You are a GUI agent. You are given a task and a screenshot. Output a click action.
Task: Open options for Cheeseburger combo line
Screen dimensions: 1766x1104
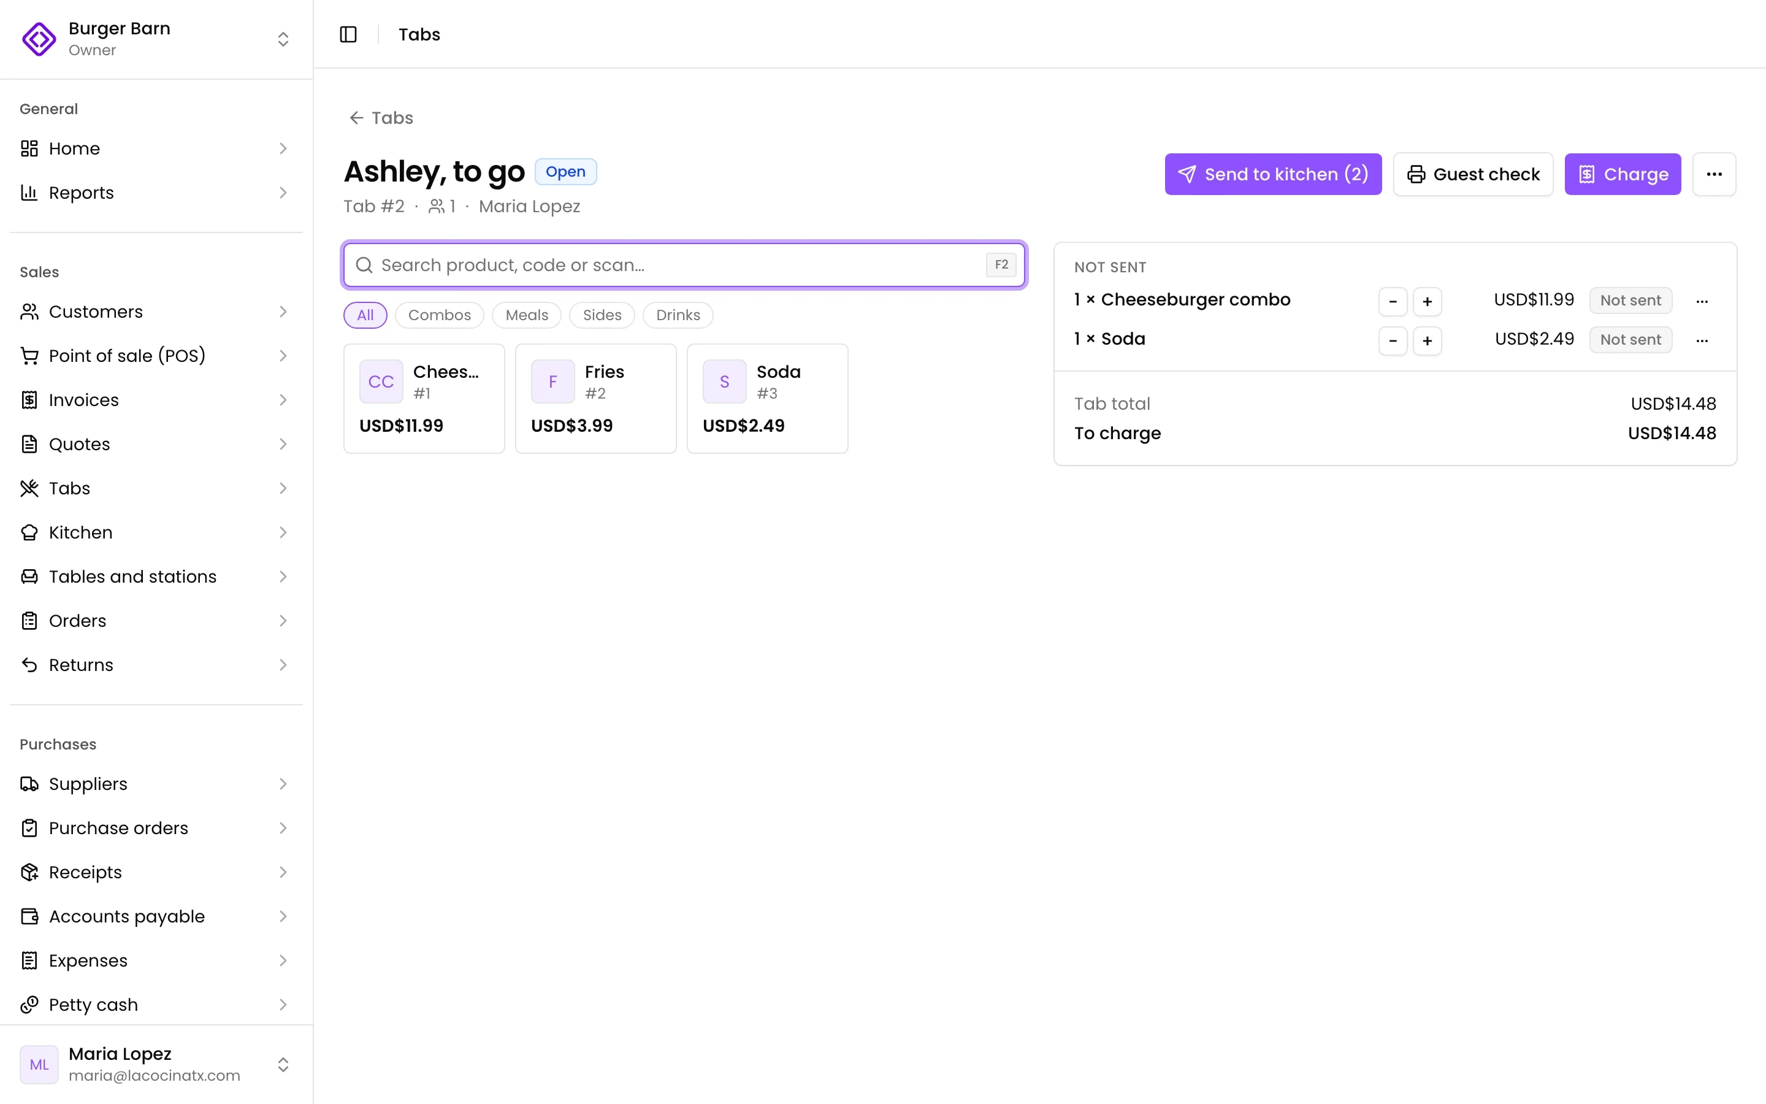click(x=1702, y=301)
